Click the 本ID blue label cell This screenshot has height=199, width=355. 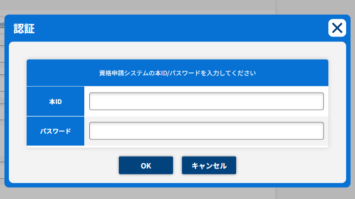pos(55,101)
